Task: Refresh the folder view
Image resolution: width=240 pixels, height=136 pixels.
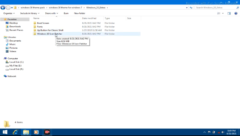Action: pos(191,8)
